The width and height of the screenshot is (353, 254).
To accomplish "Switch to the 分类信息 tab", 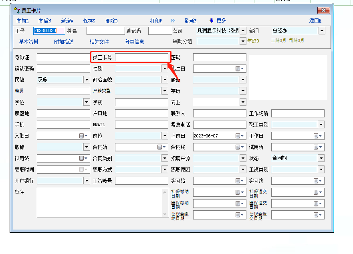I will (x=134, y=42).
